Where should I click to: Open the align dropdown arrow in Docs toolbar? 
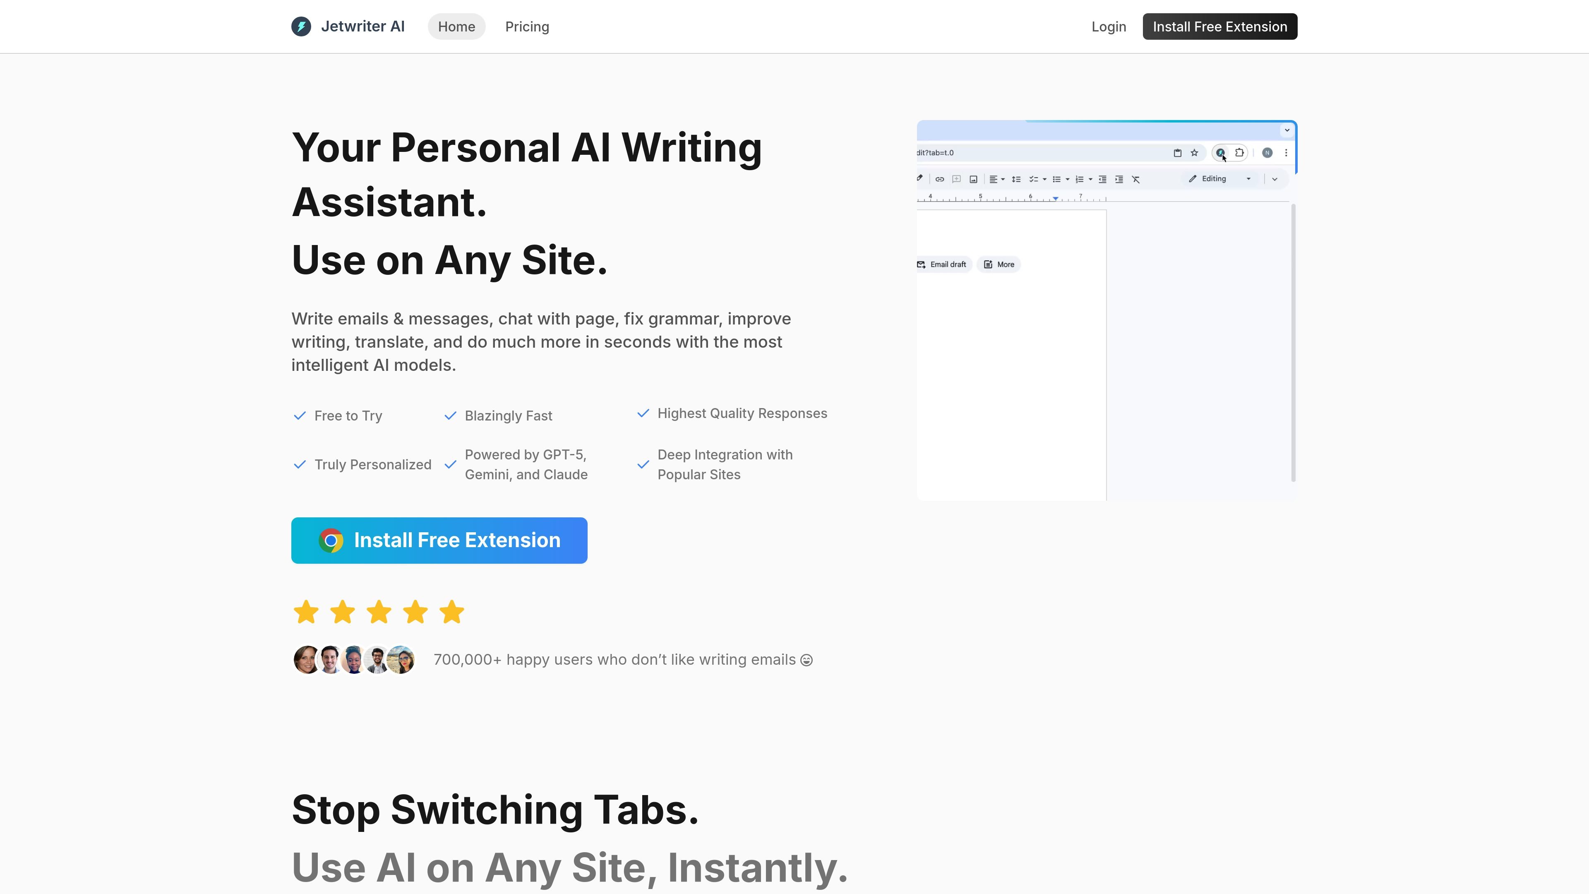[x=1003, y=180]
